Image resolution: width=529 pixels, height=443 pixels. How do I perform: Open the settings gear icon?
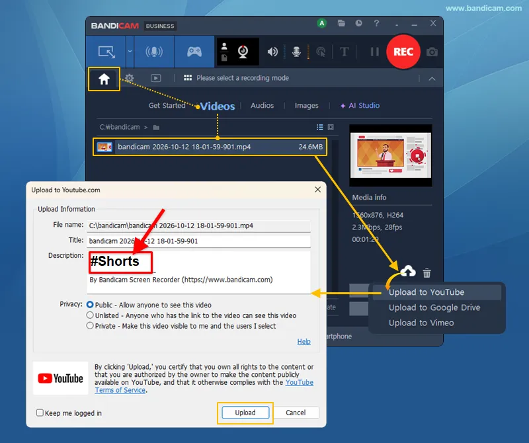point(129,78)
